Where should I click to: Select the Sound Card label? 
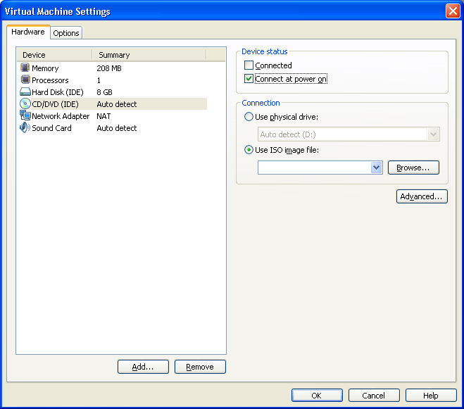[x=51, y=128]
